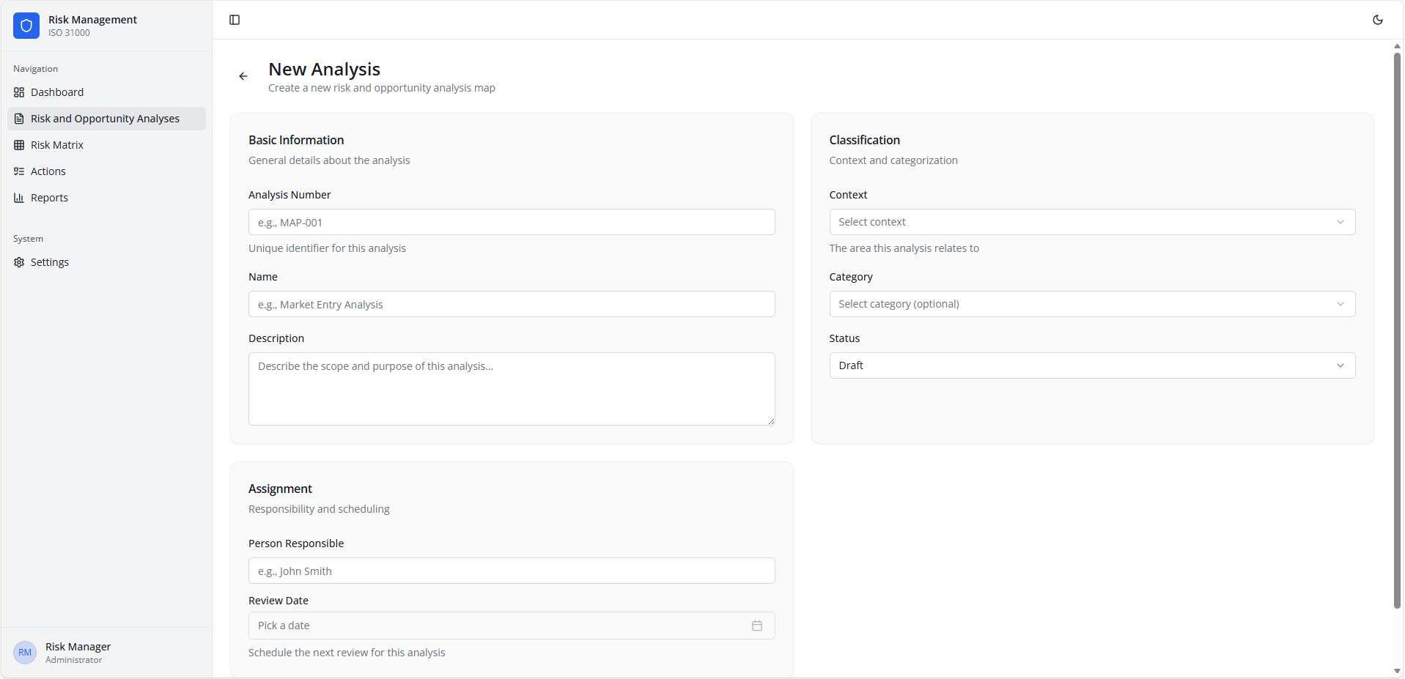
Task: Select Risk and Opportunity Analyses in navigation
Action: coord(105,118)
